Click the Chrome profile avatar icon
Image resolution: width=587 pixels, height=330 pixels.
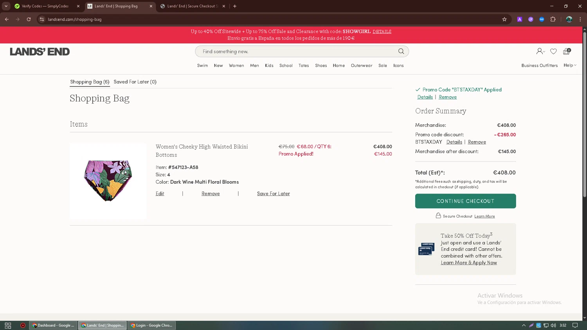click(x=569, y=19)
